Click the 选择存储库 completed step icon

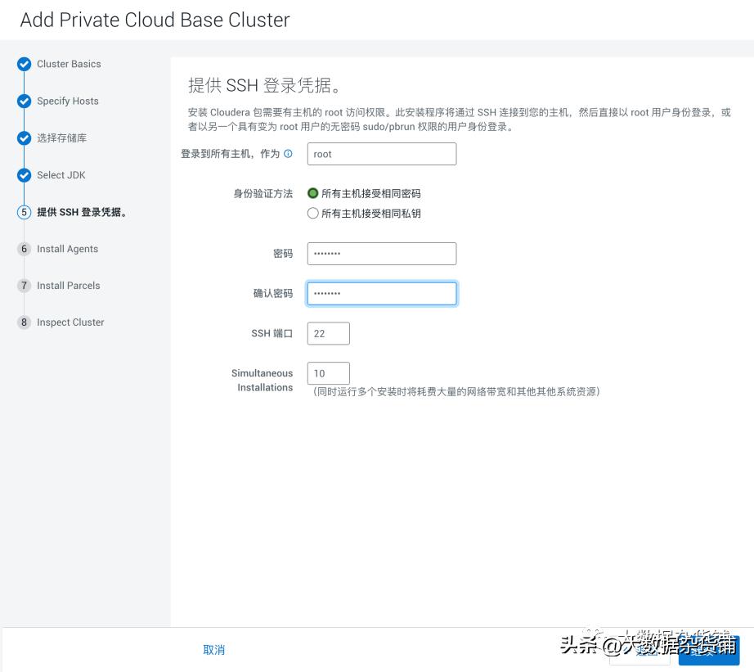pos(24,138)
